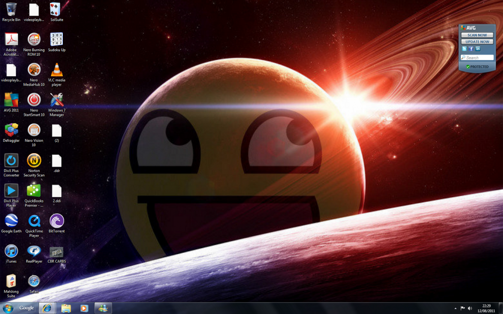Screen dimensions: 503x314
Task: Open AVG's Facebook link in gadget
Action: (471, 49)
